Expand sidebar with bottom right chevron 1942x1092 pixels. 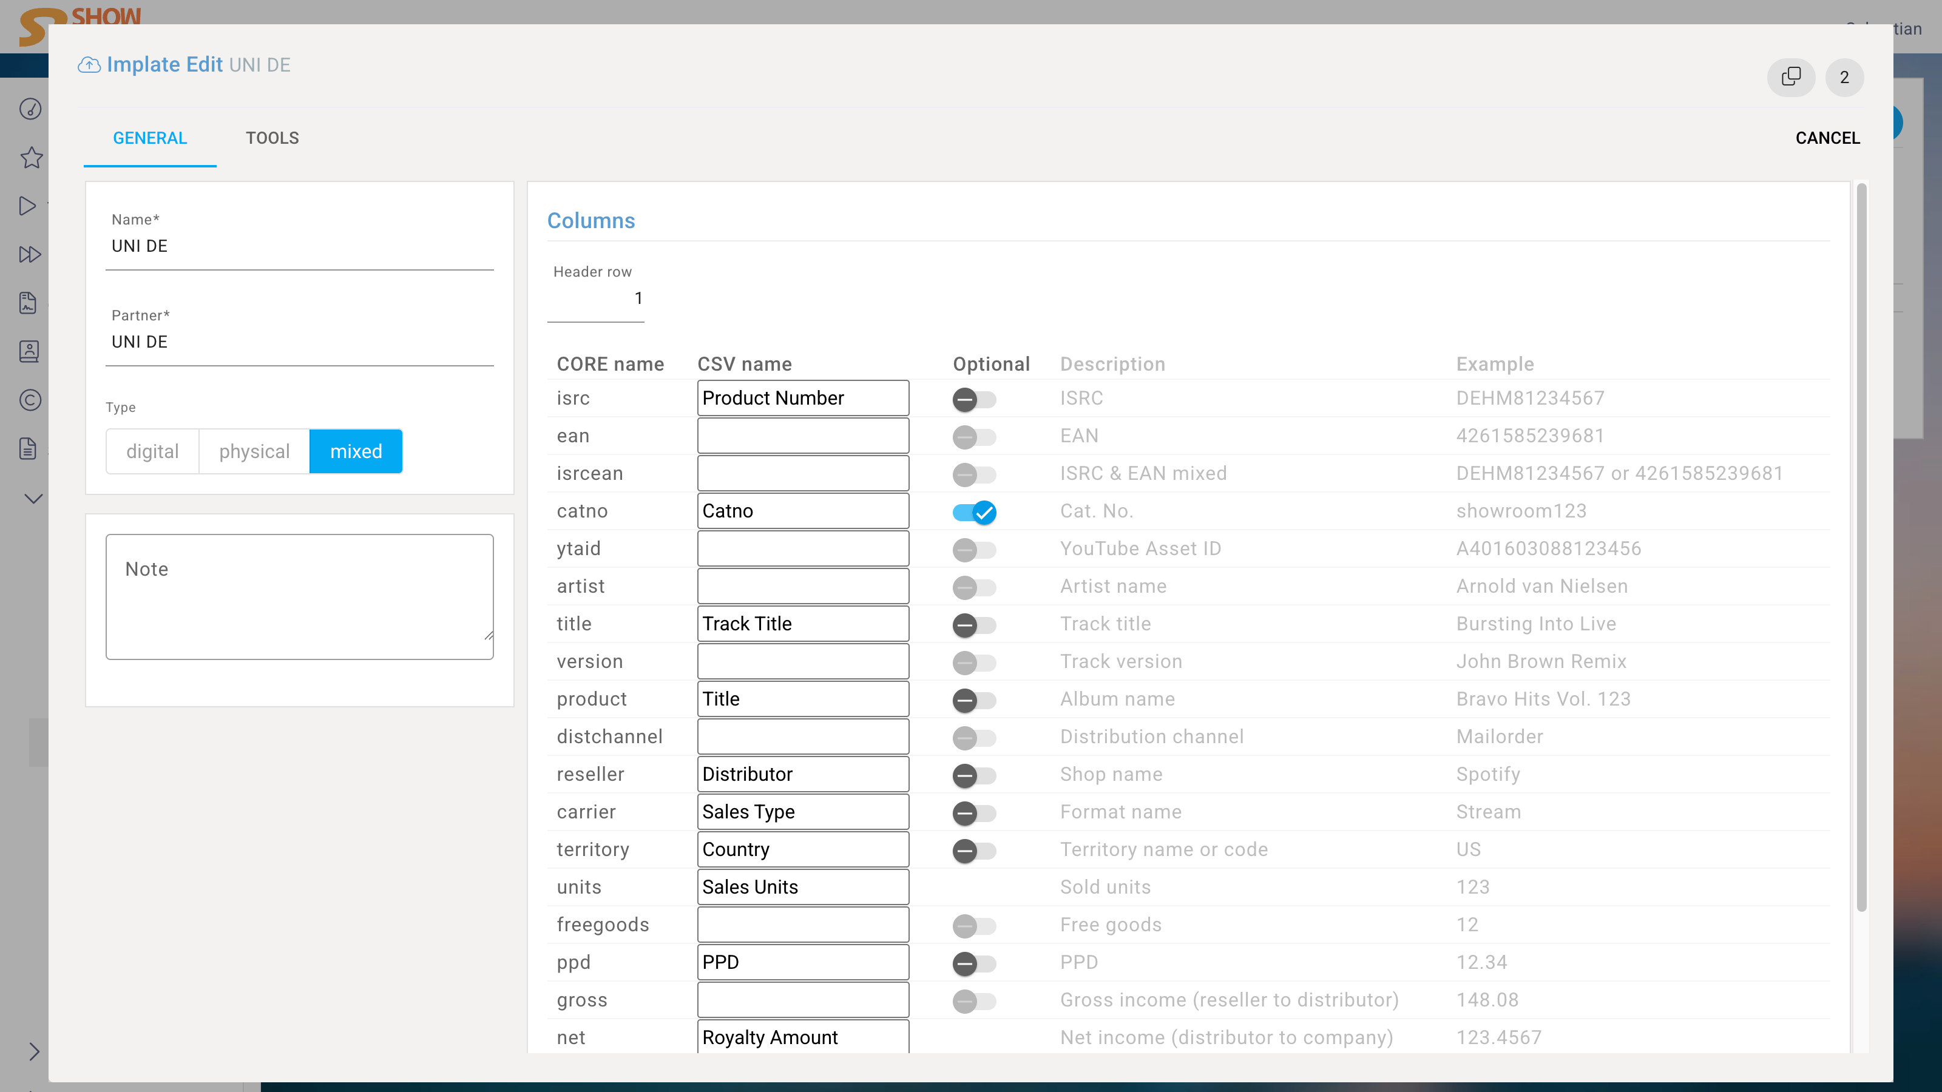(x=33, y=1051)
